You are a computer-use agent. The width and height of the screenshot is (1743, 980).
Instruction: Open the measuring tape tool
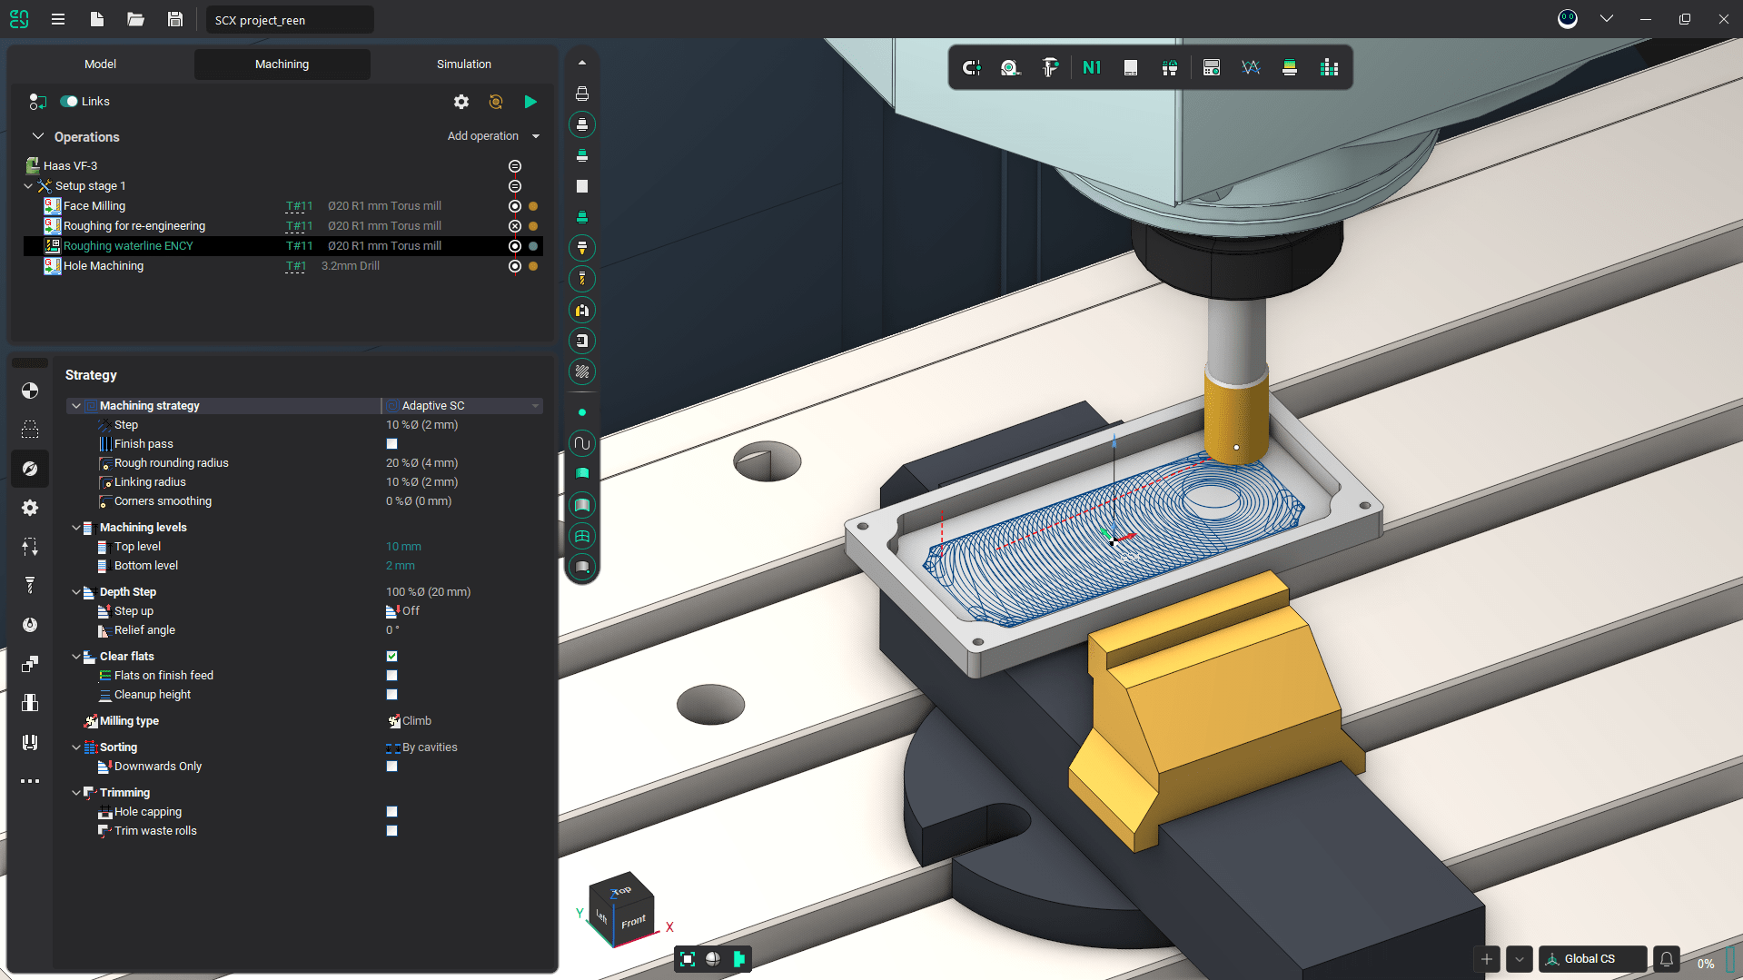pyautogui.click(x=1009, y=67)
